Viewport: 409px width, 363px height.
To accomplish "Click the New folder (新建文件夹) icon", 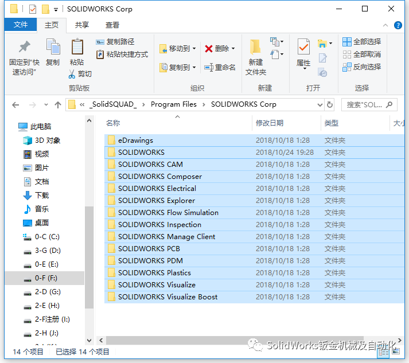I will 255,48.
